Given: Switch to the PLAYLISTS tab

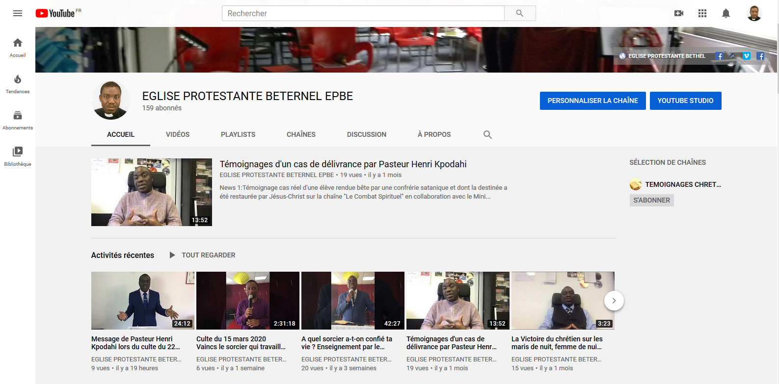Looking at the screenshot, I should coord(238,134).
